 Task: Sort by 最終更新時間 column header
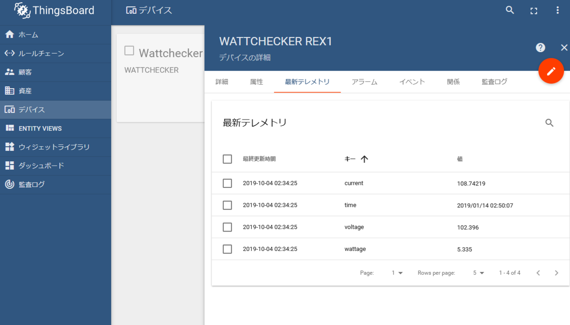pos(259,159)
